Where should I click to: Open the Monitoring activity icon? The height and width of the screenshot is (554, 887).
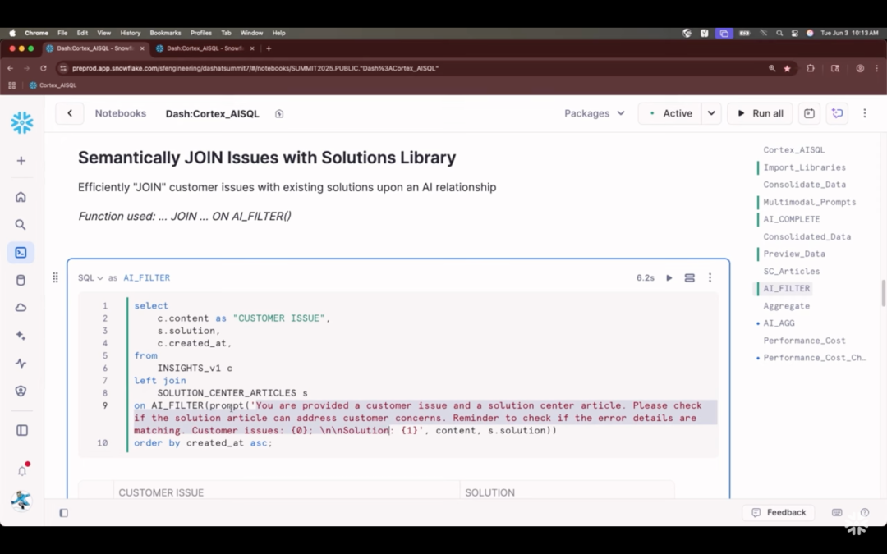coord(21,363)
